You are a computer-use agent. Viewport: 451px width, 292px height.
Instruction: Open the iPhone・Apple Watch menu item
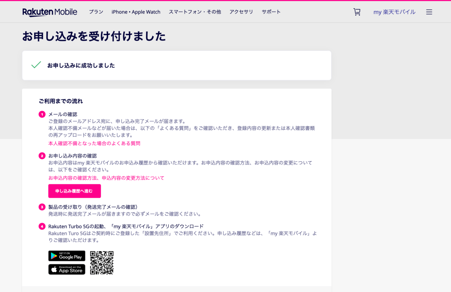(x=136, y=12)
